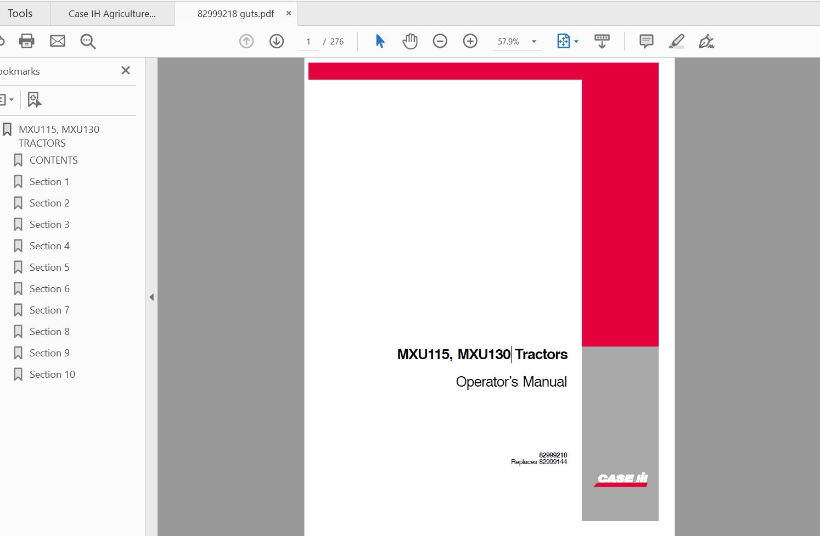Click the Email envelope icon
Screen dimensions: 820x536
point(58,41)
